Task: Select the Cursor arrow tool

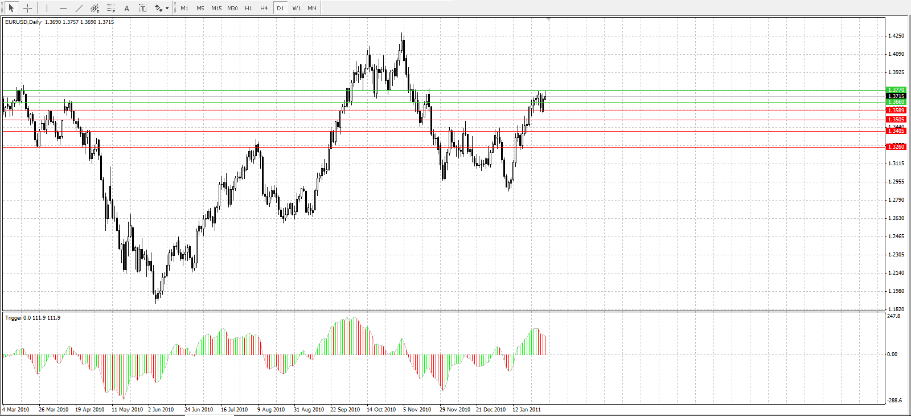Action: tap(11, 8)
